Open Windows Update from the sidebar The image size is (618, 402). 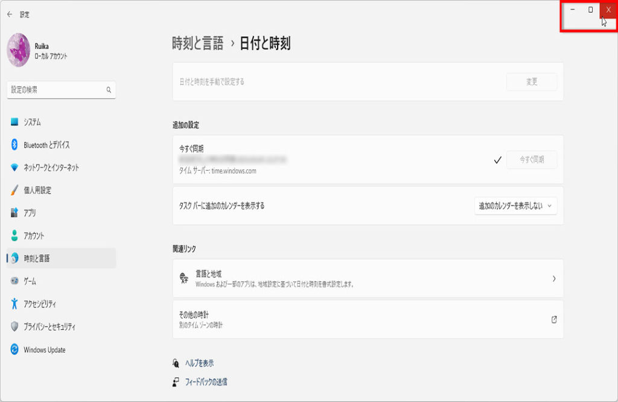coord(44,350)
